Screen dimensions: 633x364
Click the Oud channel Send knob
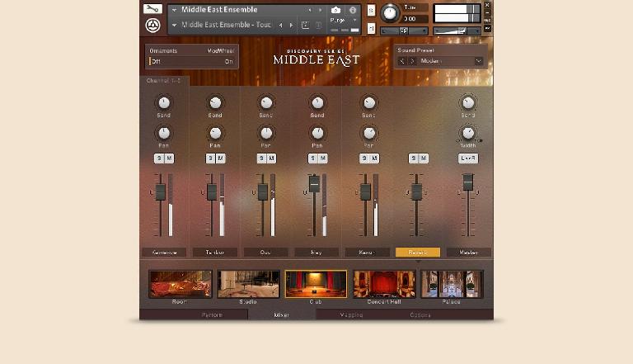[266, 102]
